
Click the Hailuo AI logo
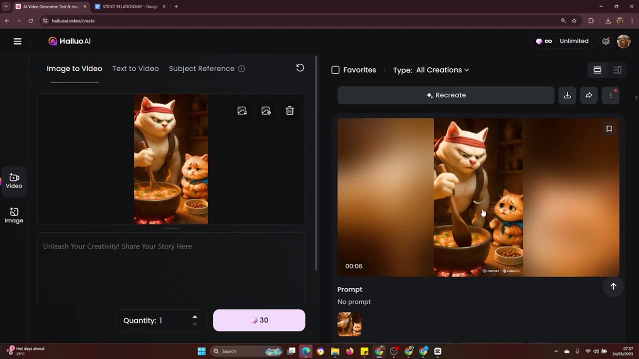coord(69,41)
